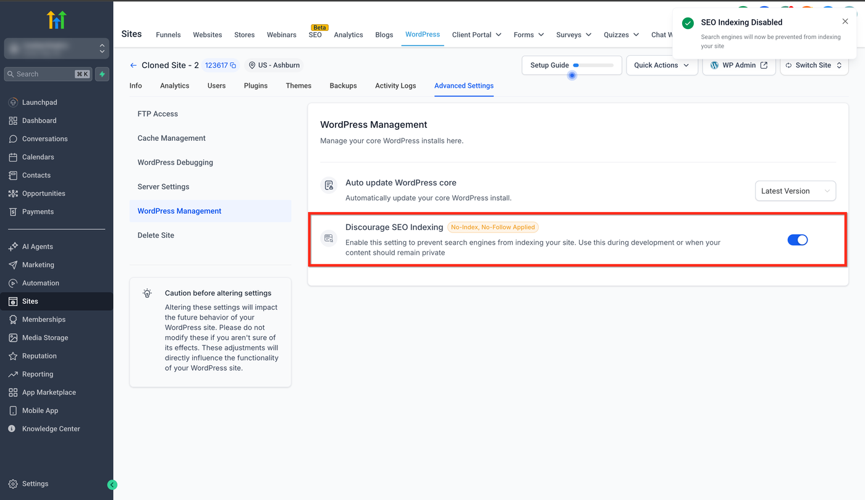Click the back arrow beside Cloned Site - 2
The width and height of the screenshot is (865, 500).
pos(133,65)
